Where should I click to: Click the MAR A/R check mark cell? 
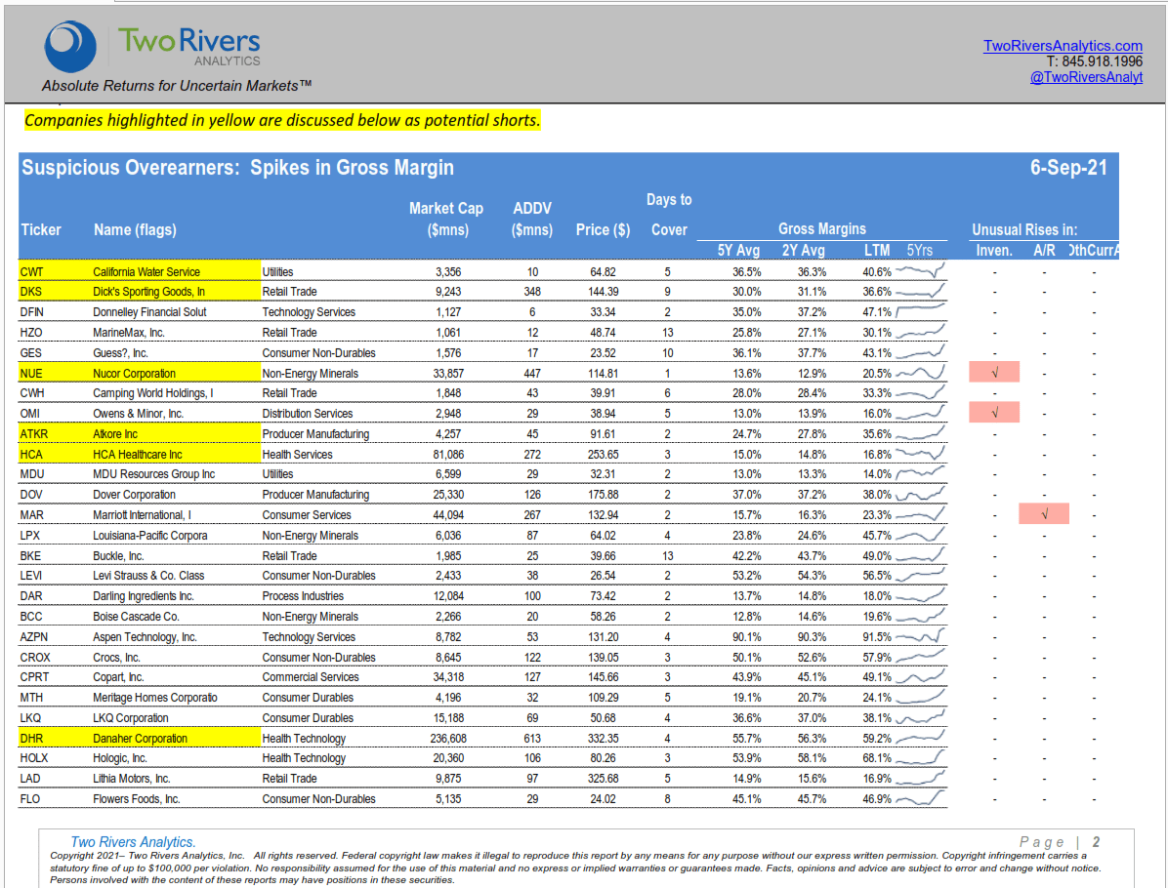pyautogui.click(x=1044, y=513)
